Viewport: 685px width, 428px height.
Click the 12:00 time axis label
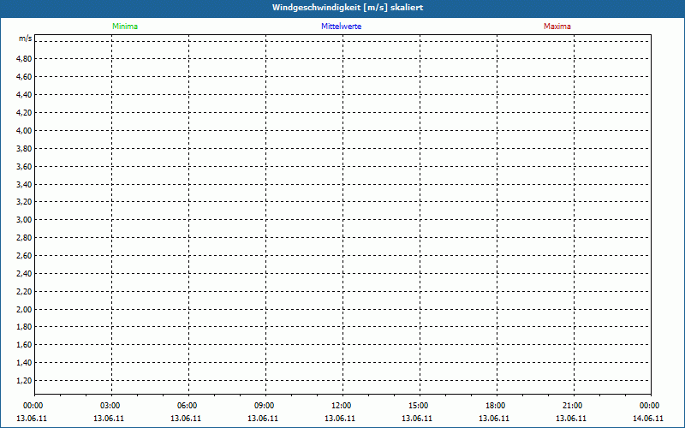click(341, 406)
